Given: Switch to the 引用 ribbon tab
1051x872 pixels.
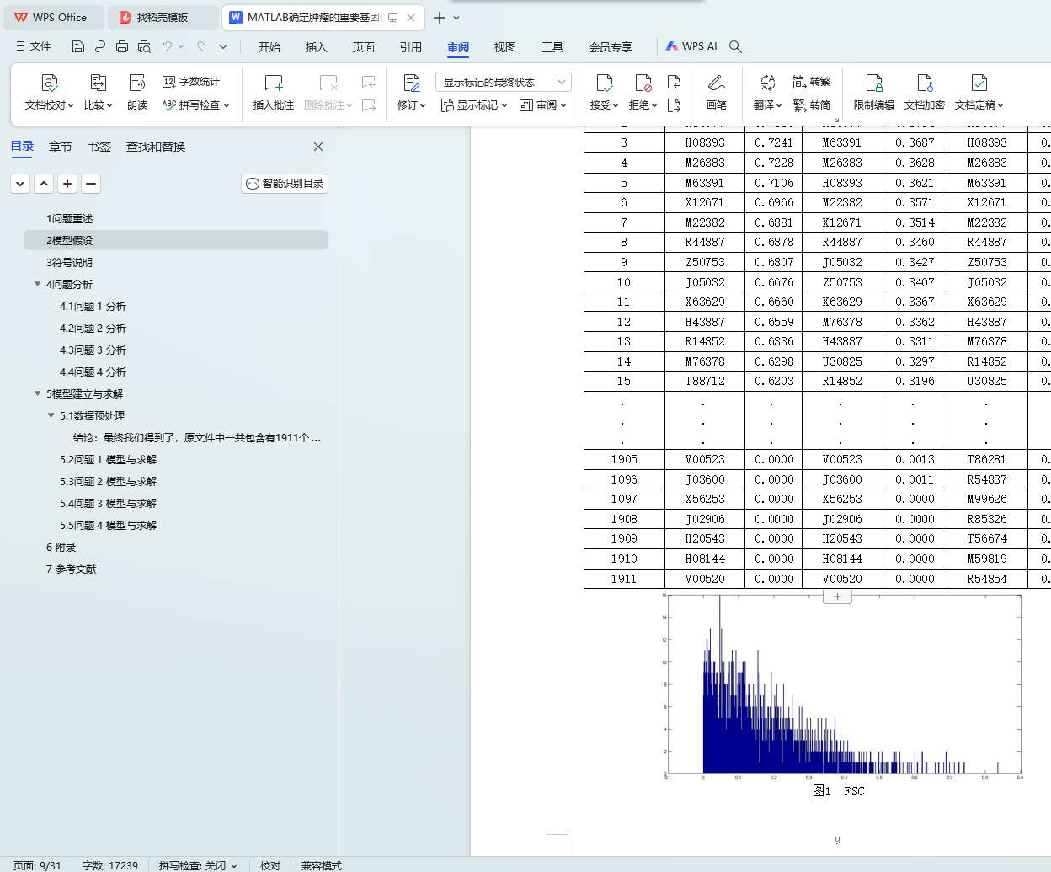Looking at the screenshot, I should point(411,47).
